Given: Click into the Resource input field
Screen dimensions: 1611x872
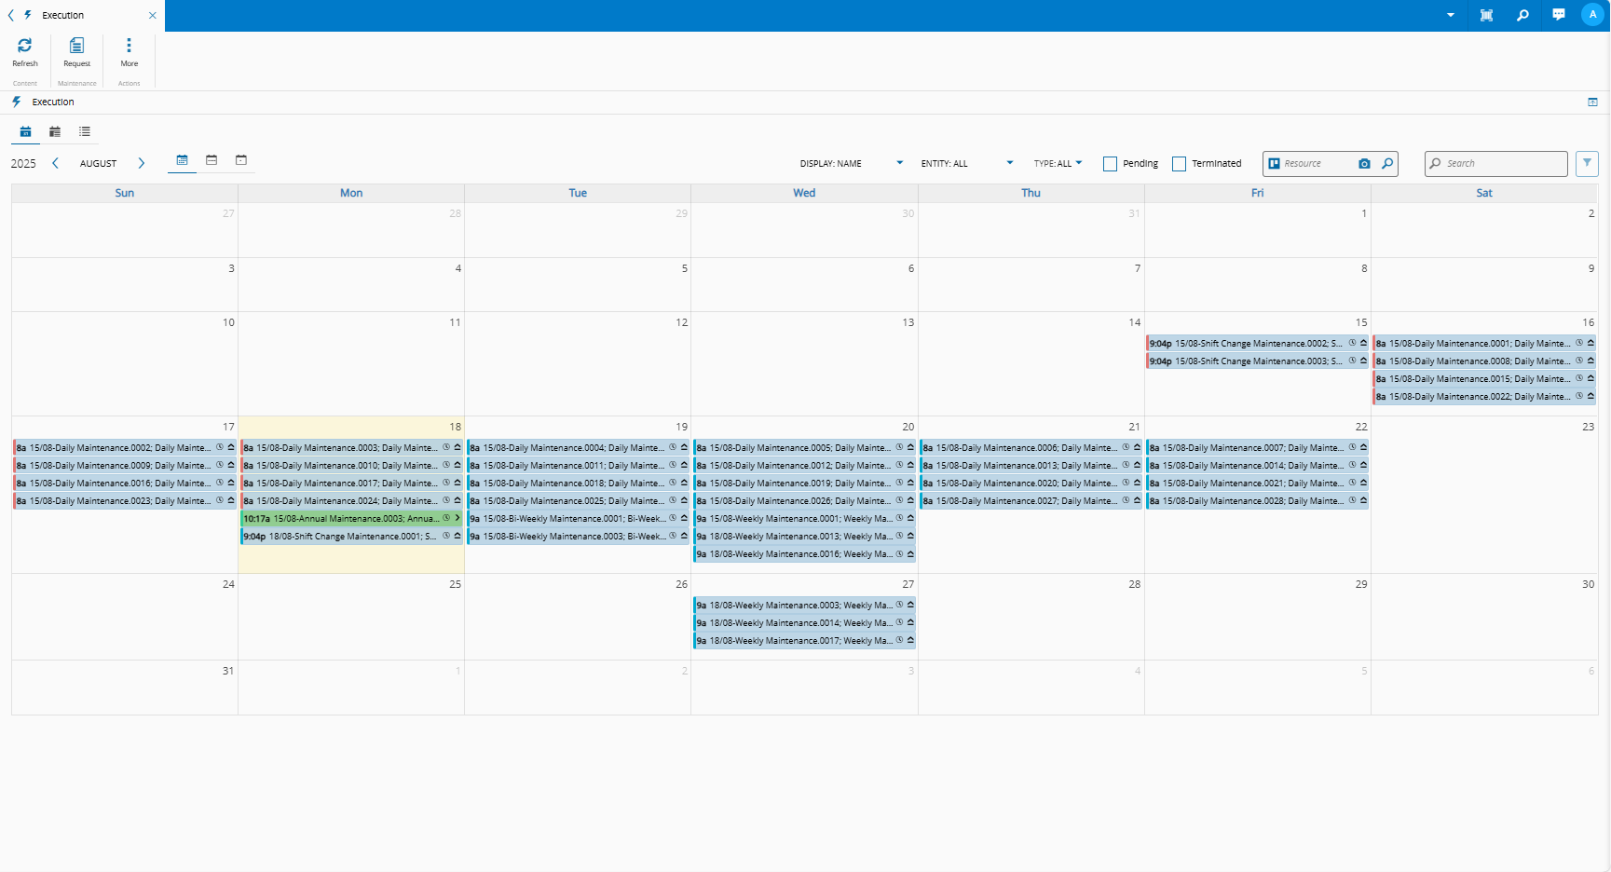Looking at the screenshot, I should [1317, 163].
